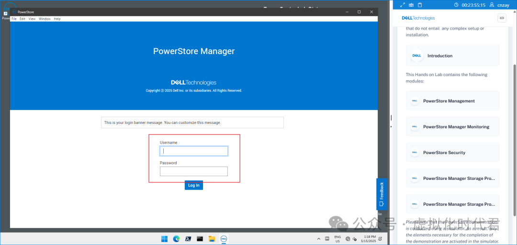Click the PowerStore Manager title text

[x=194, y=51]
